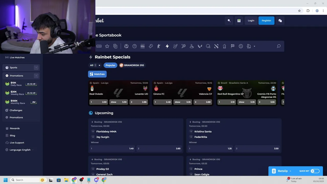Click the Register button
Image resolution: width=327 pixels, height=184 pixels.
266,21
